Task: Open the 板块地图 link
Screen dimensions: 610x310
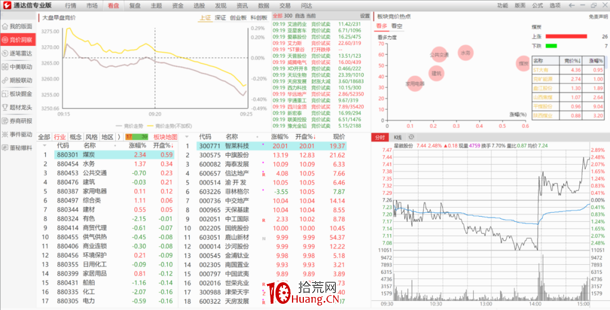Action: click(x=165, y=137)
